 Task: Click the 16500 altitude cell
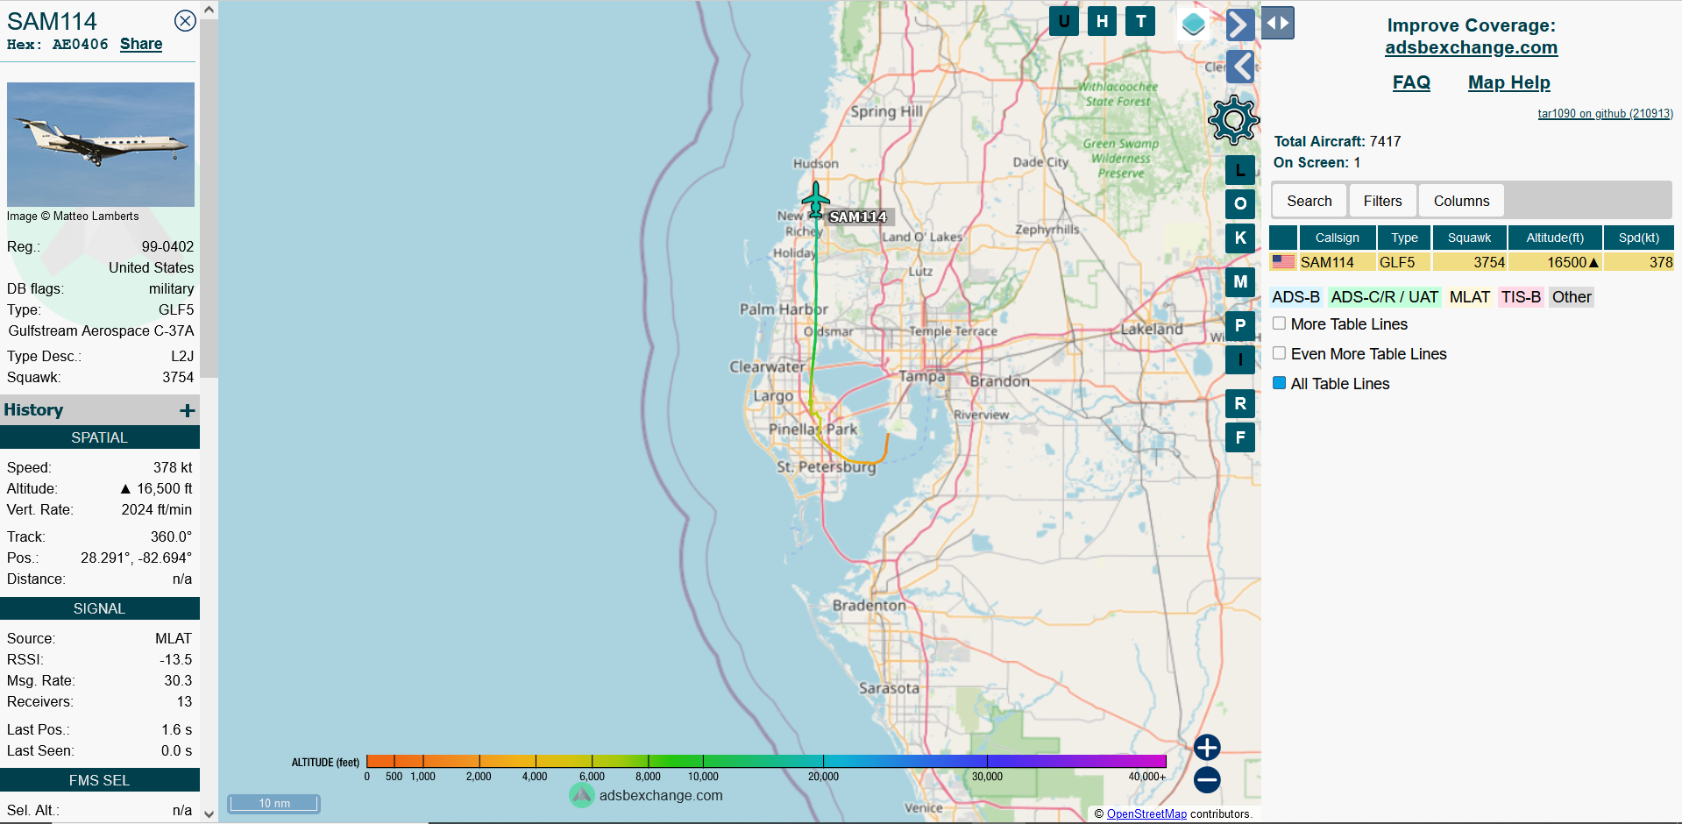1555,262
